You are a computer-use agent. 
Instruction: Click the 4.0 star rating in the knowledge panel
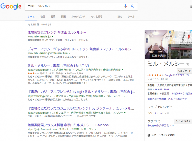[x=156, y=75]
